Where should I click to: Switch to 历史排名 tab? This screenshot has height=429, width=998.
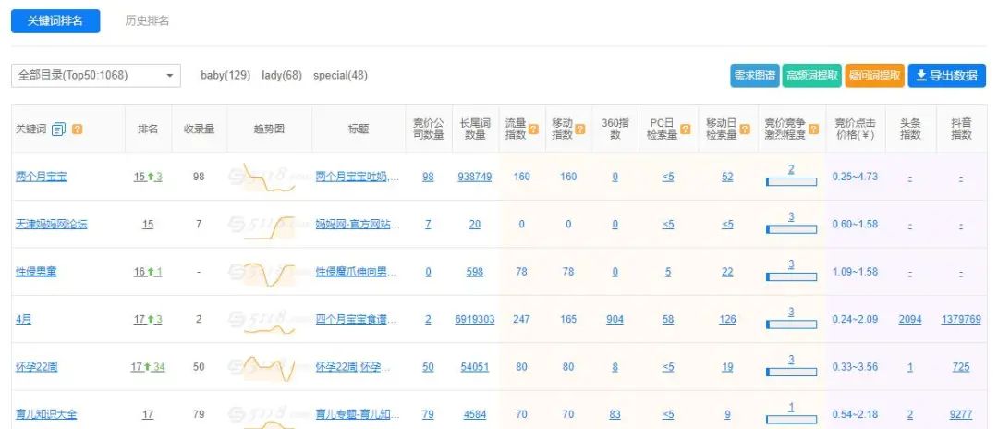(147, 20)
